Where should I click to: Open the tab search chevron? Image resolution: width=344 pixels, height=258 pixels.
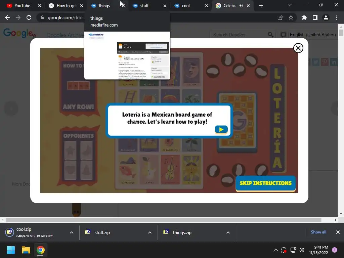[x=290, y=5]
